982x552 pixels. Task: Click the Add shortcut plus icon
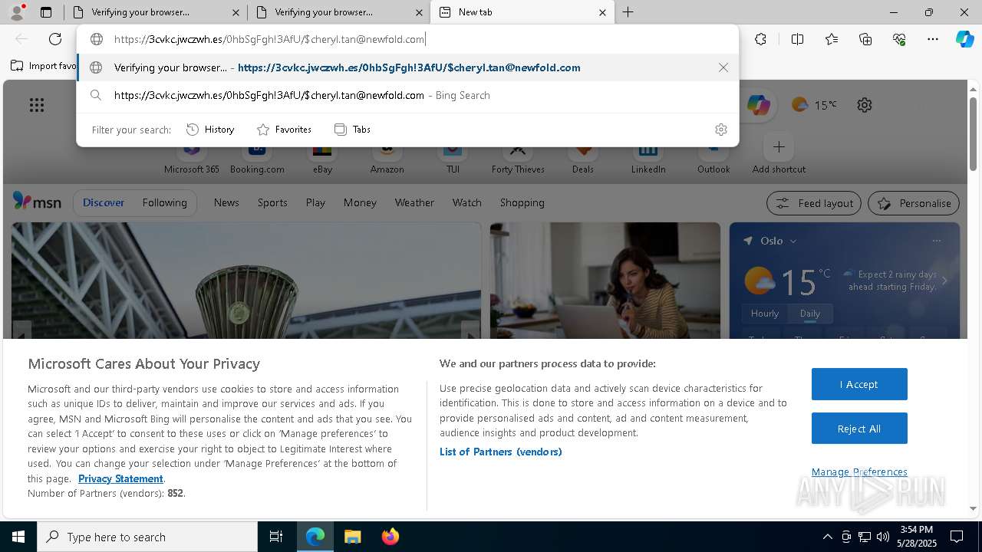(x=779, y=146)
